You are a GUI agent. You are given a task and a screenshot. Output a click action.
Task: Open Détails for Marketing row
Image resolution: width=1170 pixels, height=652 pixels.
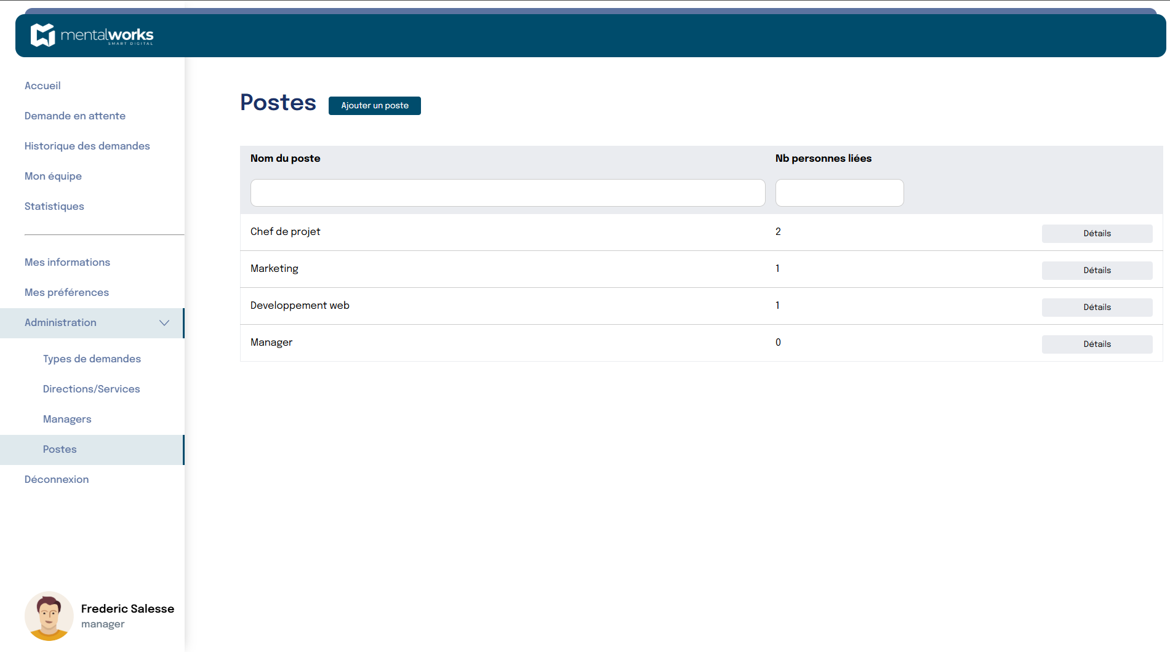point(1096,271)
